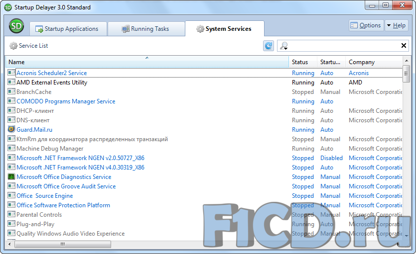This screenshot has width=416, height=254.
Task: Click the vertical scrollbar thumb
Action: click(406, 74)
